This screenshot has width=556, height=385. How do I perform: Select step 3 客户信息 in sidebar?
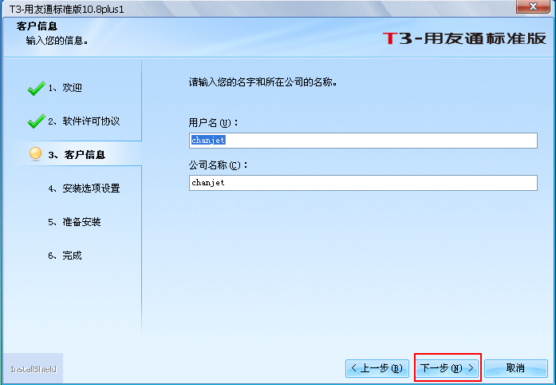coord(77,155)
